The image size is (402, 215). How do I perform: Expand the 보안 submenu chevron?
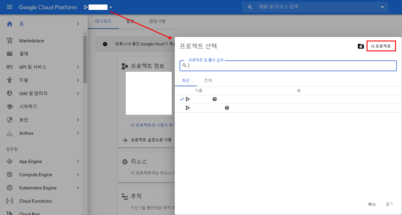pyautogui.click(x=78, y=120)
